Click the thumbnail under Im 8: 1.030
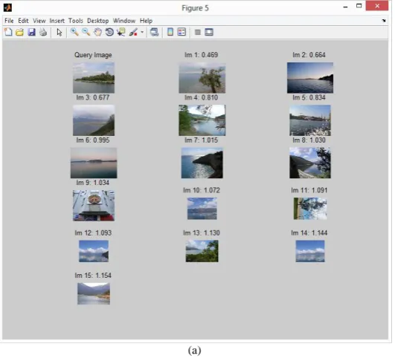Viewport: 395px width, 361px height. 310,163
